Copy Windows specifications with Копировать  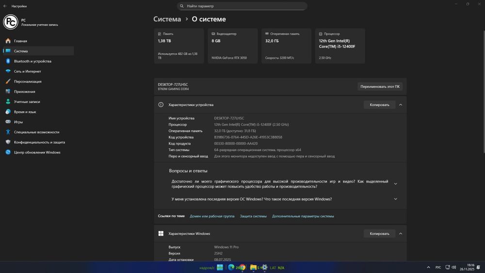tap(380, 234)
